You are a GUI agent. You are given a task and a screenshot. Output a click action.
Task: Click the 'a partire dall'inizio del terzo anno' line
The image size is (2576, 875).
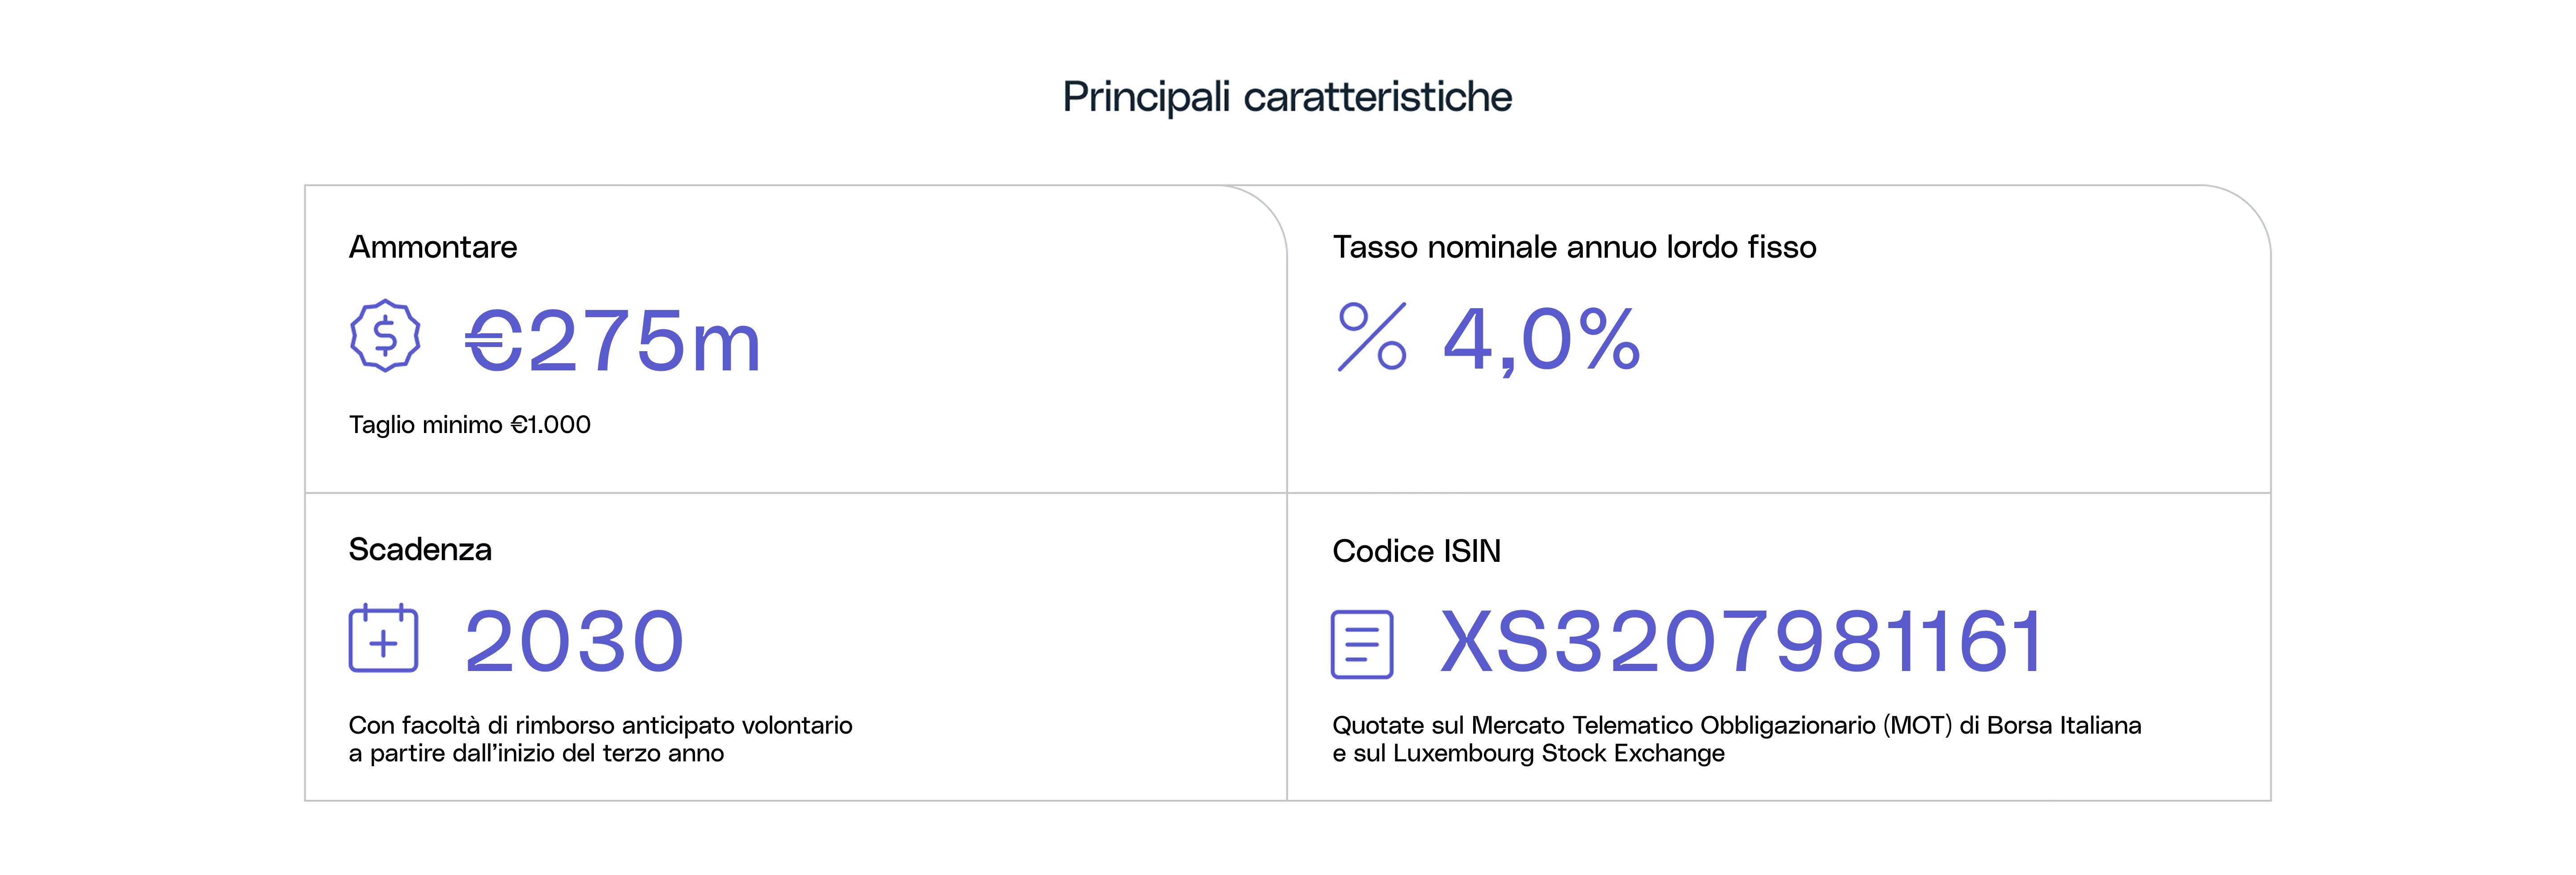536,753
